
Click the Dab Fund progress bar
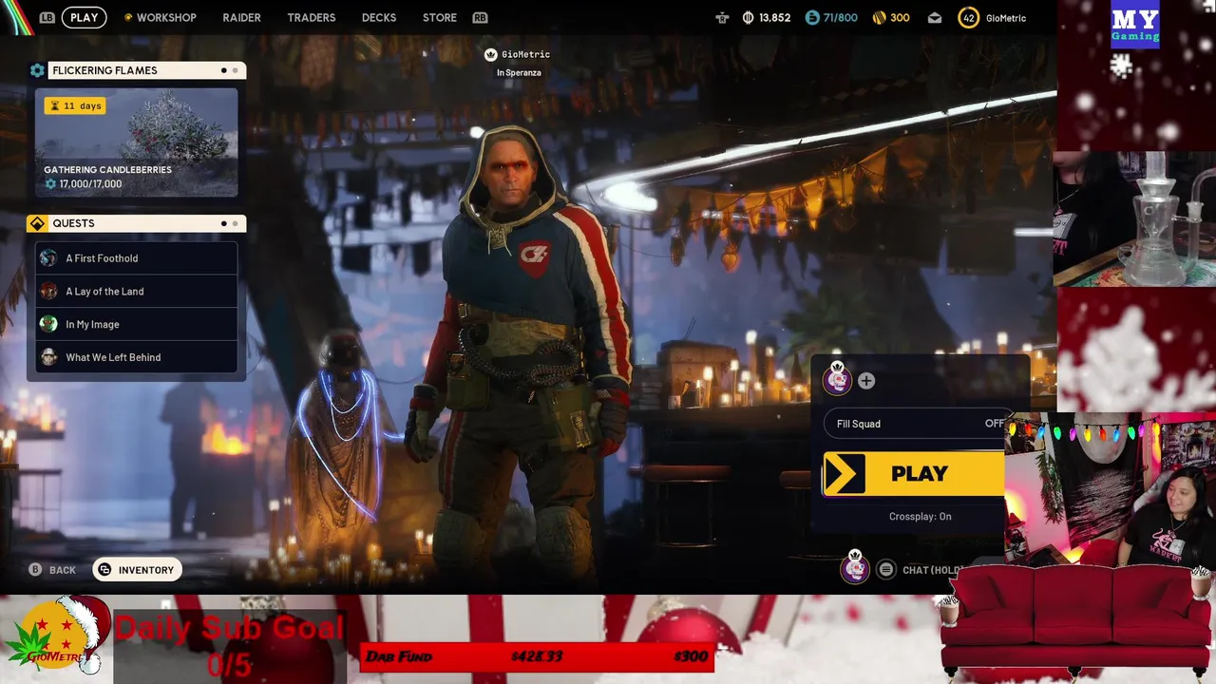(x=537, y=656)
